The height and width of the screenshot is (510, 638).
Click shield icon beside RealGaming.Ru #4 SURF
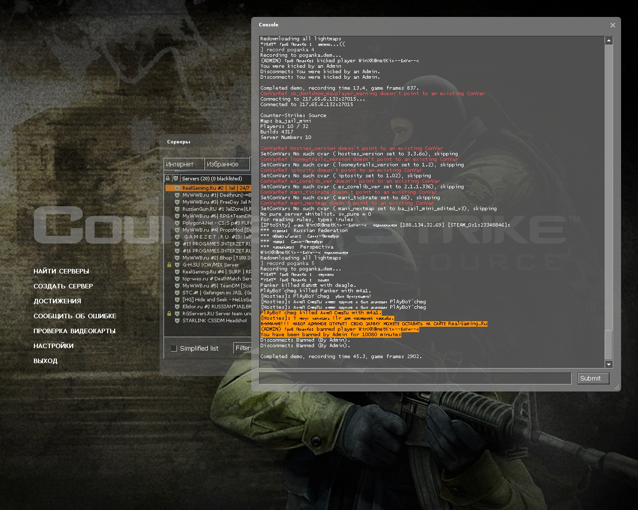click(x=177, y=272)
